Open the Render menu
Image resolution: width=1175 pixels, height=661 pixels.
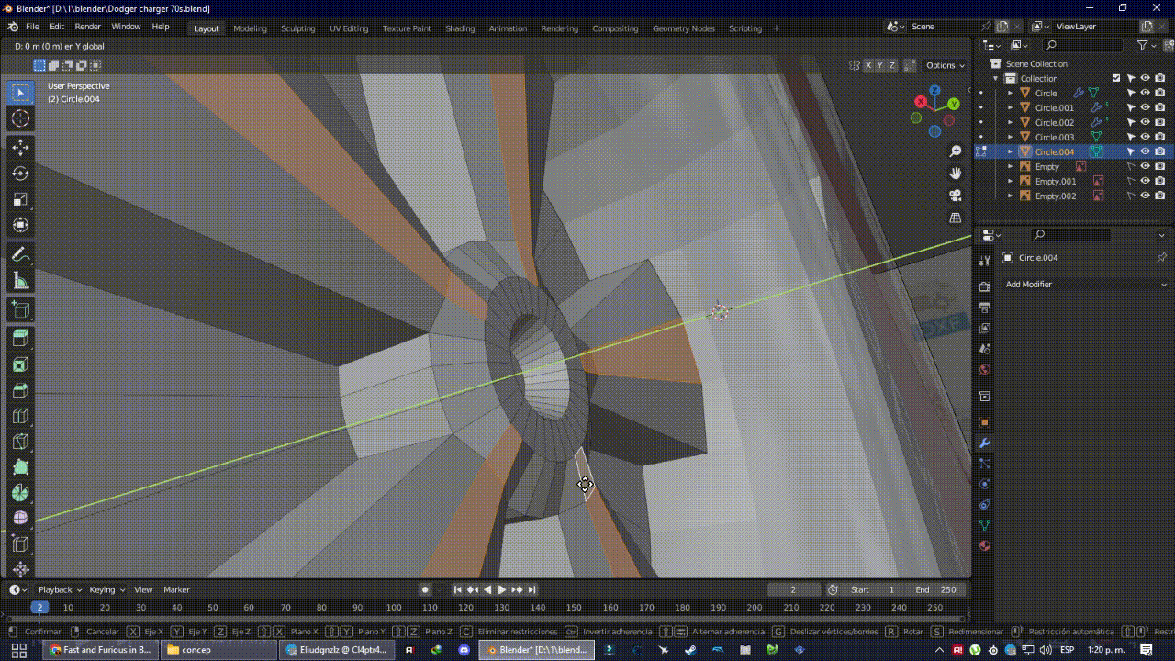pos(87,27)
